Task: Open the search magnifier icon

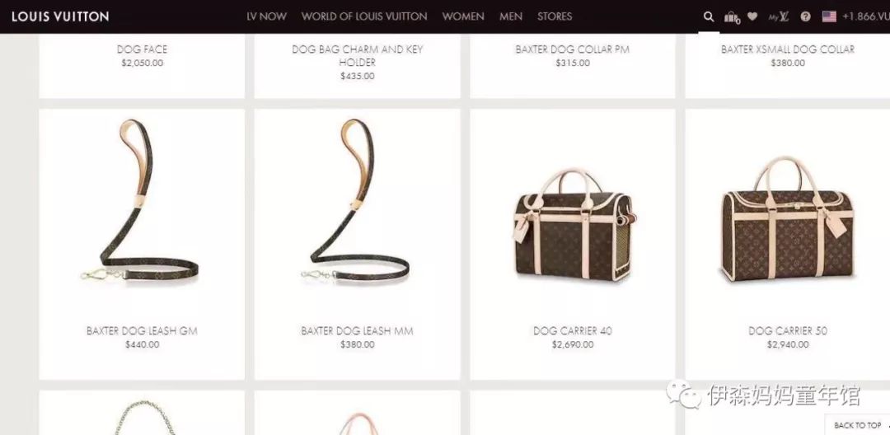Action: [x=709, y=16]
